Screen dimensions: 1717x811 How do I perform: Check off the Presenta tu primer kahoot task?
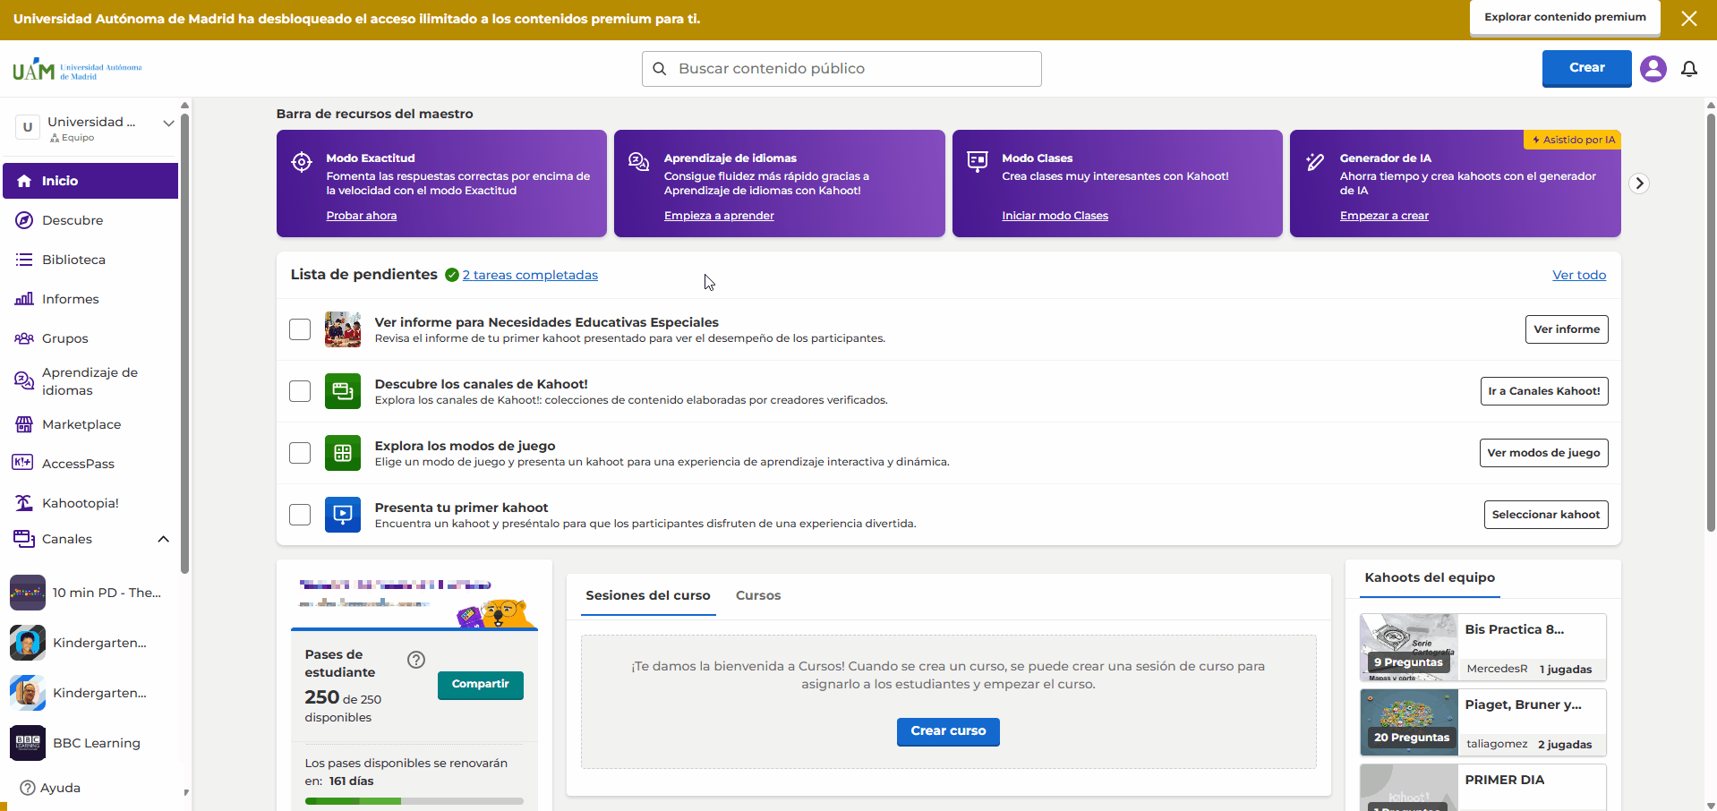tap(300, 515)
